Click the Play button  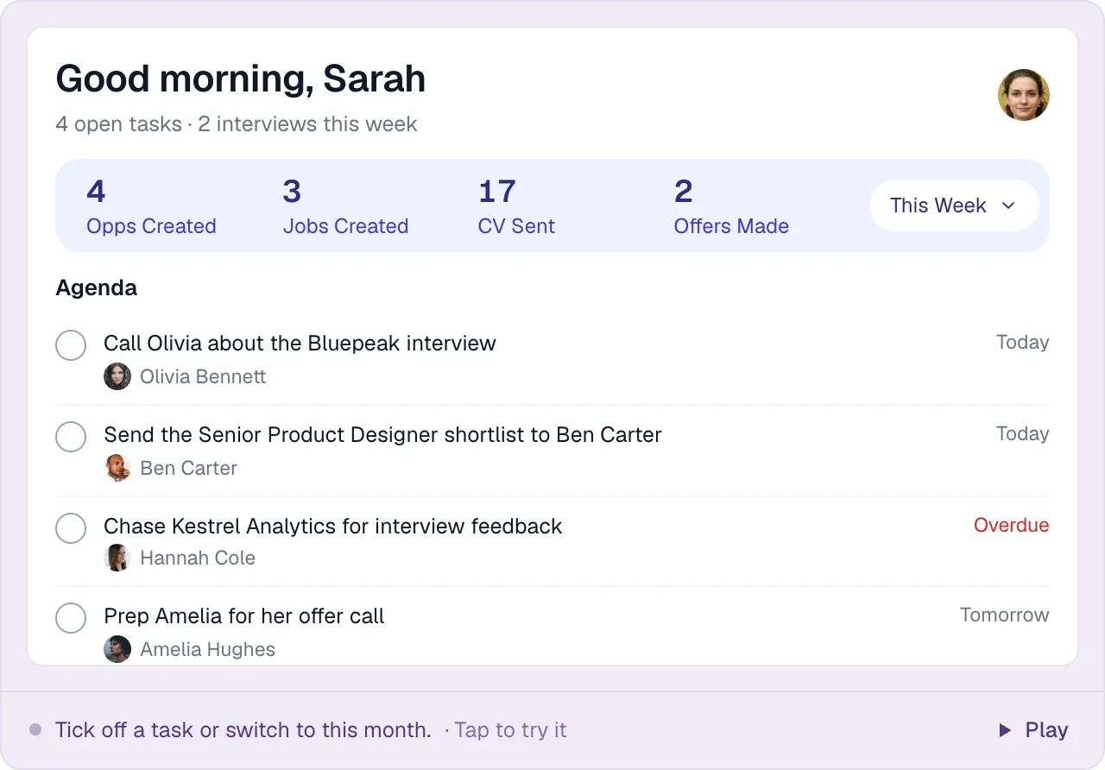point(1032,730)
